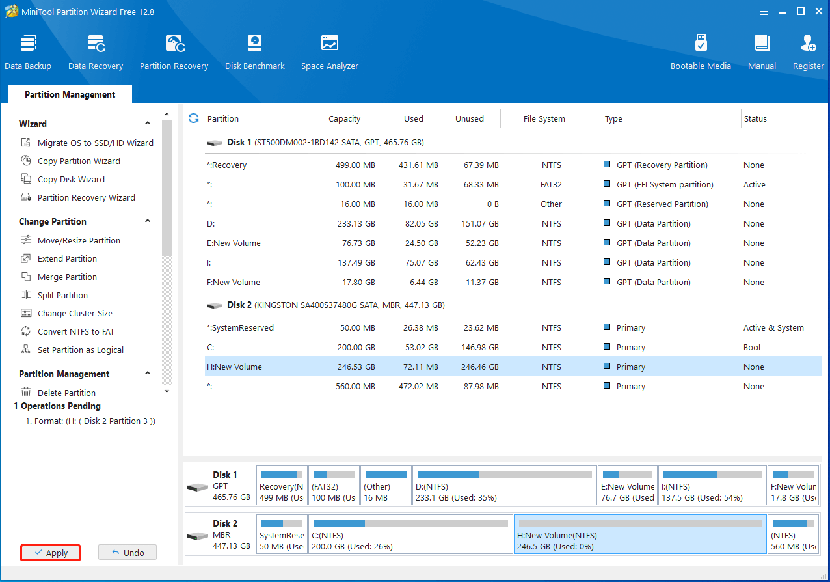Select the Disk 2 header row

click(513, 305)
